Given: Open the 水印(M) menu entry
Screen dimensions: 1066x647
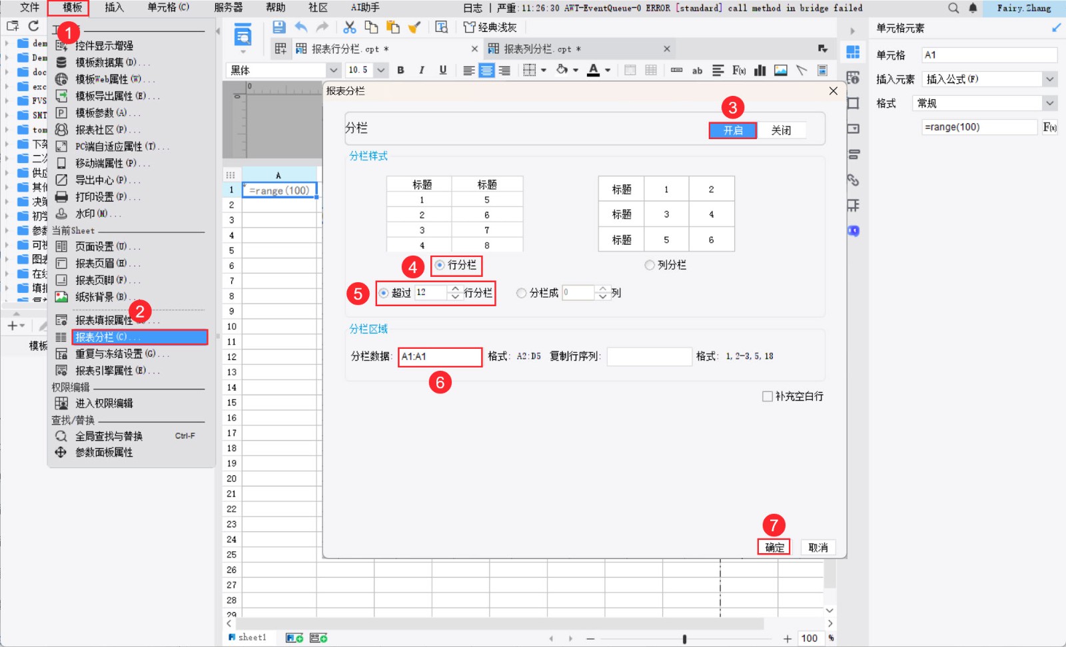Looking at the screenshot, I should tap(97, 214).
